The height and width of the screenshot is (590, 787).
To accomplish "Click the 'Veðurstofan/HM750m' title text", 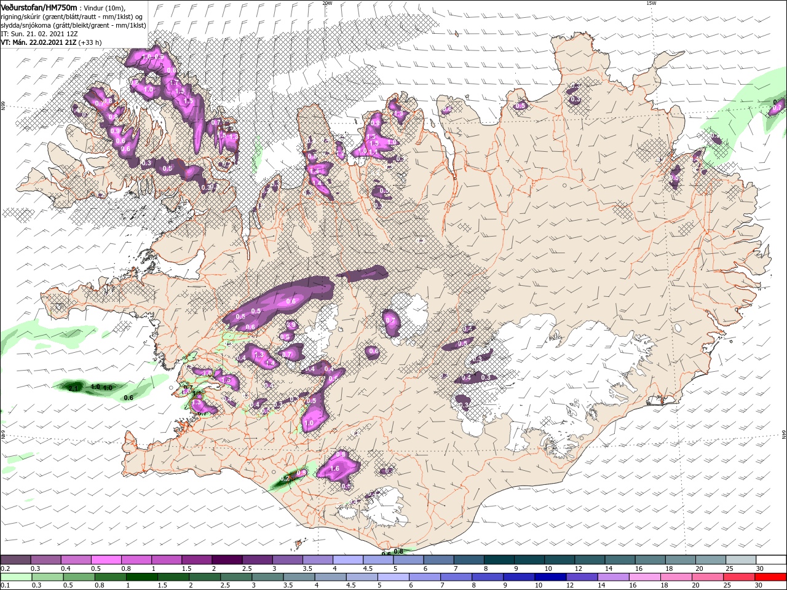I will [39, 7].
